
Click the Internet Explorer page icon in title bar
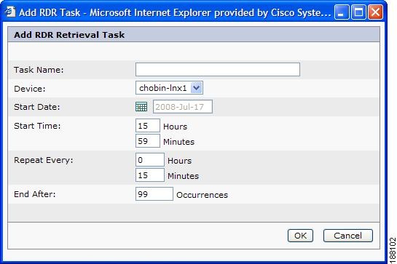(10, 12)
